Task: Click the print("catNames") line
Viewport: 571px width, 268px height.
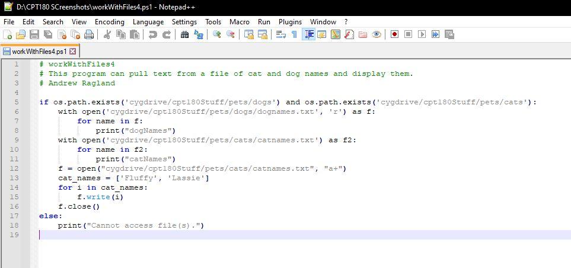Action: [x=136, y=159]
